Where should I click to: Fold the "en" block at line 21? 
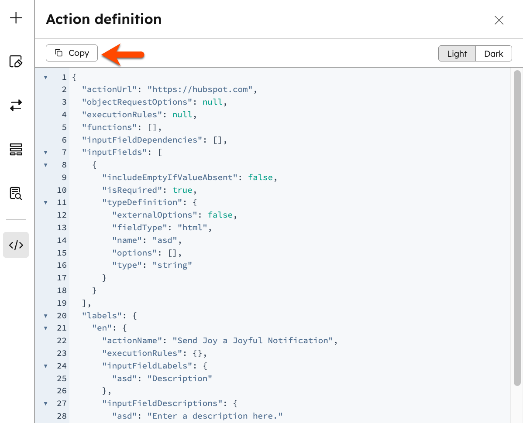pos(45,328)
